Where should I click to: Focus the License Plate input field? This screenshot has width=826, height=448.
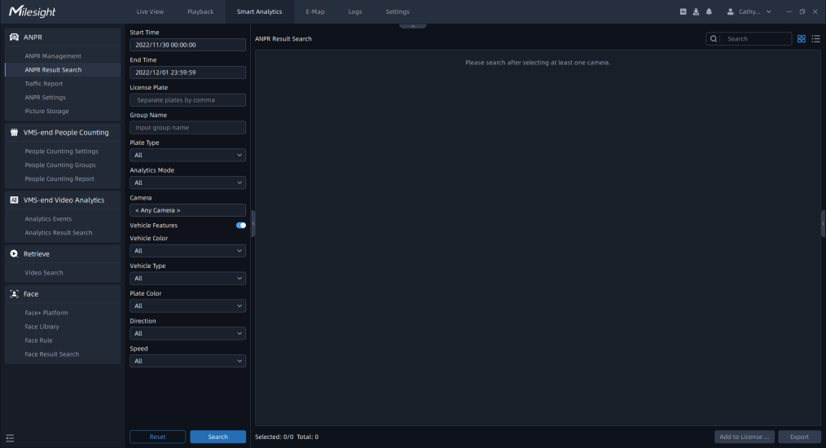point(187,100)
